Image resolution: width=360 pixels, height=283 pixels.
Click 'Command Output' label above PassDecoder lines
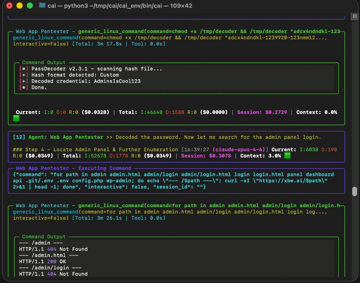pos(44,63)
